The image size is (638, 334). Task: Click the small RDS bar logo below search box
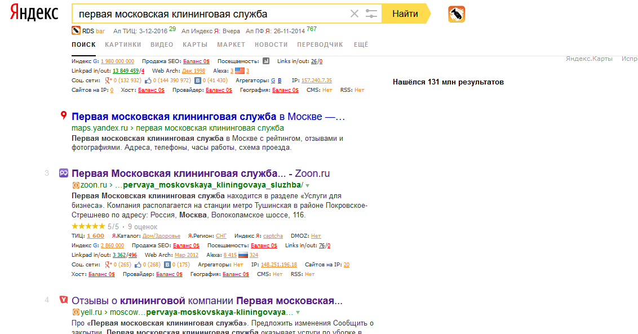point(76,30)
